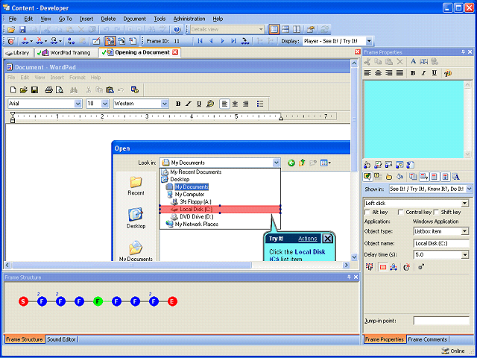Toggle WordPad's Bold button

(178, 104)
